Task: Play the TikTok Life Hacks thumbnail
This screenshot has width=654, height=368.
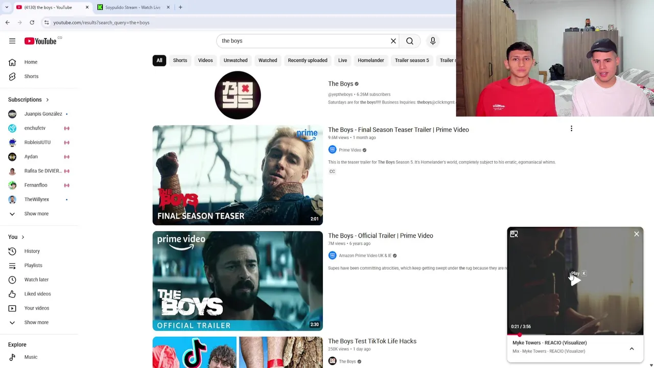Action: (238, 352)
